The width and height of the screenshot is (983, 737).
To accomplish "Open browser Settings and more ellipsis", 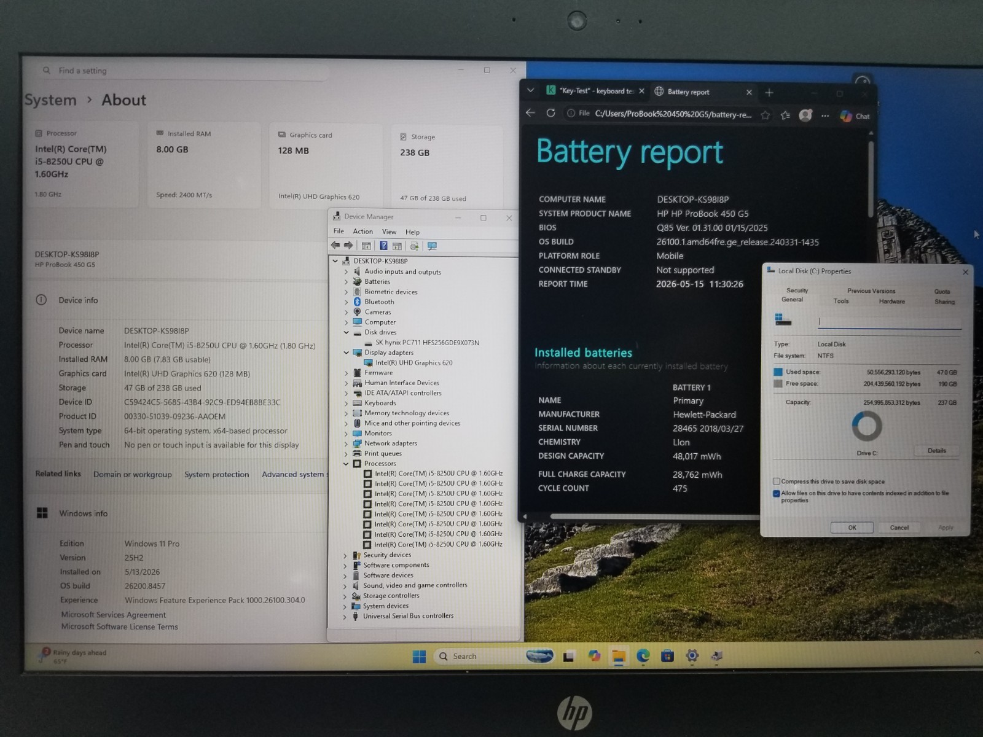I will pos(825,115).
